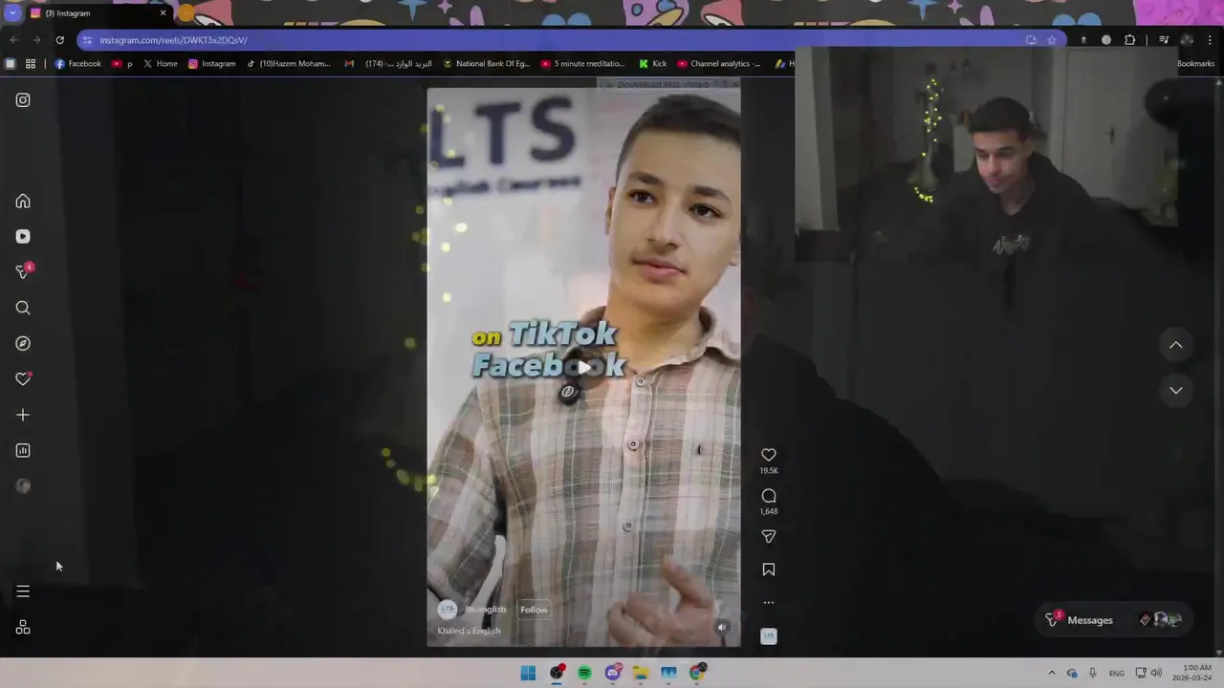1224x688 pixels.
Task: Show hidden system tray icons
Action: tap(1052, 674)
